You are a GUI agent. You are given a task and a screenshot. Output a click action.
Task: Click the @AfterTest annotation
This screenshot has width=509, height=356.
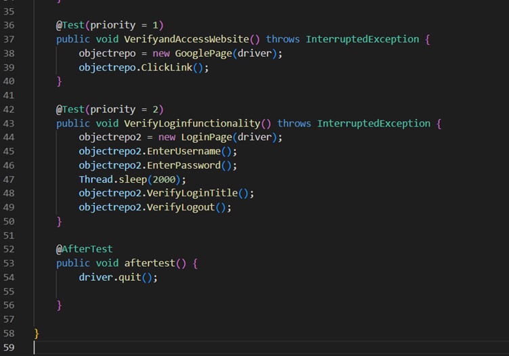click(x=84, y=249)
